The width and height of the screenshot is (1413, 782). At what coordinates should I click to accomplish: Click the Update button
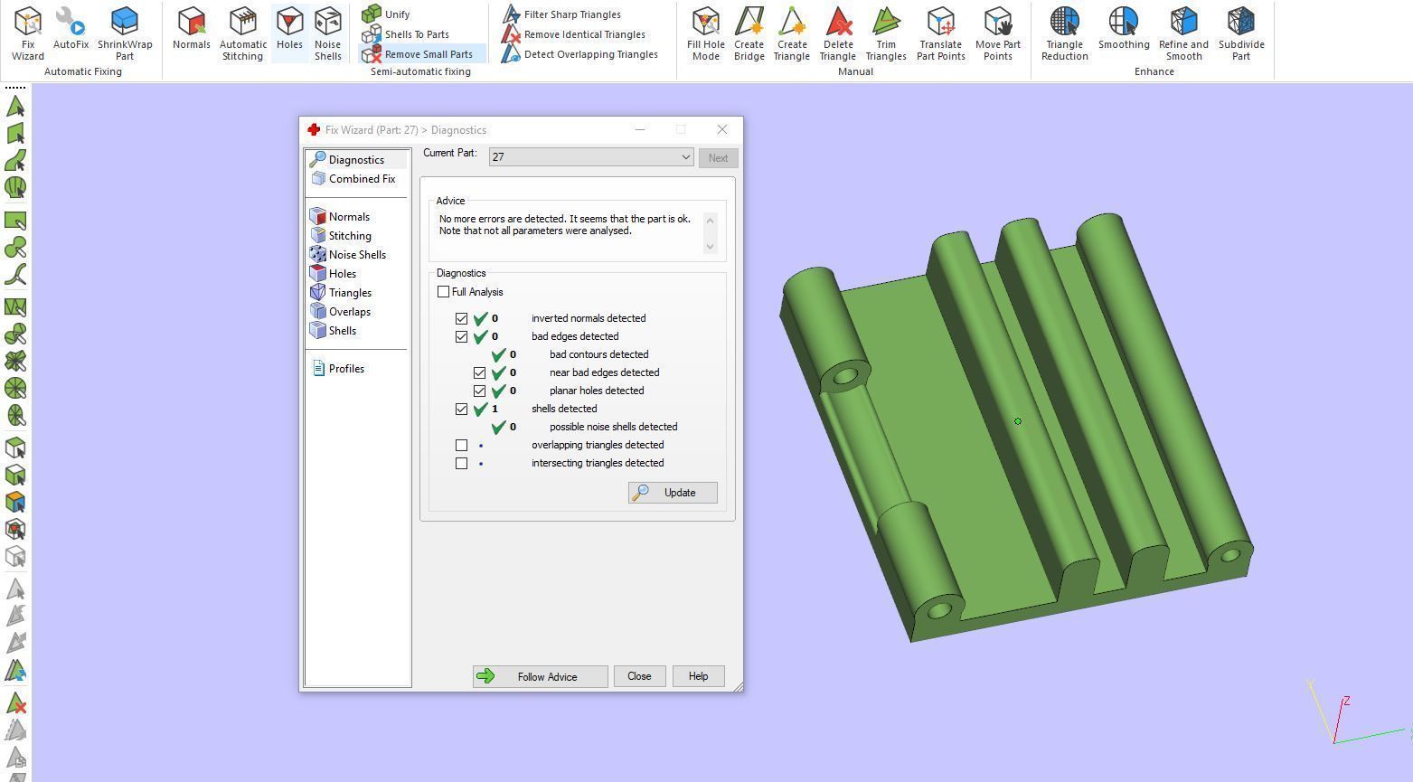(x=673, y=493)
